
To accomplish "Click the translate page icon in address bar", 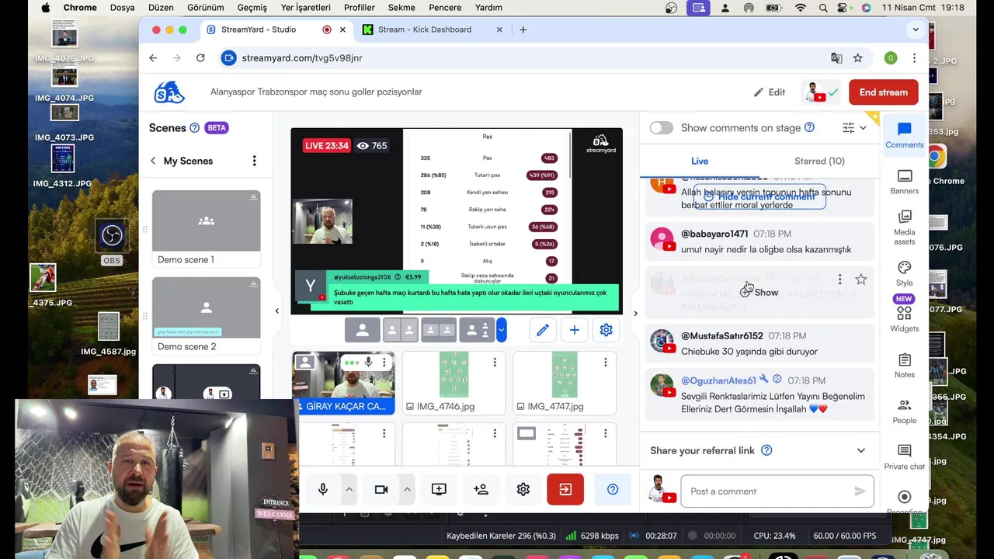I will pos(836,58).
